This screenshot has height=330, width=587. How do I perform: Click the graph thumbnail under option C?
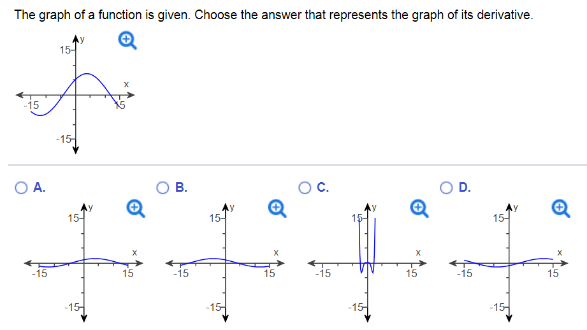367,263
